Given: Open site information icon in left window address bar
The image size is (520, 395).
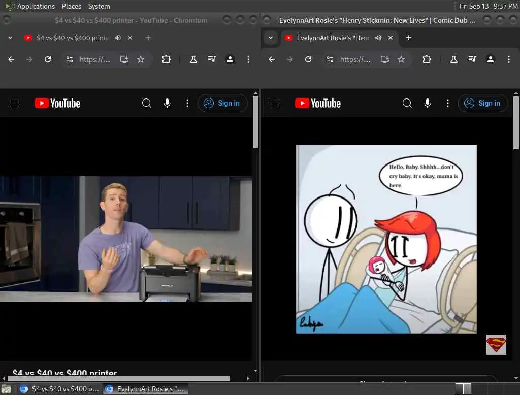Looking at the screenshot, I should 69,59.
